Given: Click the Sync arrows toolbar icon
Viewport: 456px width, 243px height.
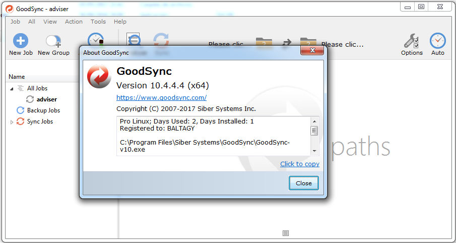Looking at the screenshot, I should tap(161, 39).
